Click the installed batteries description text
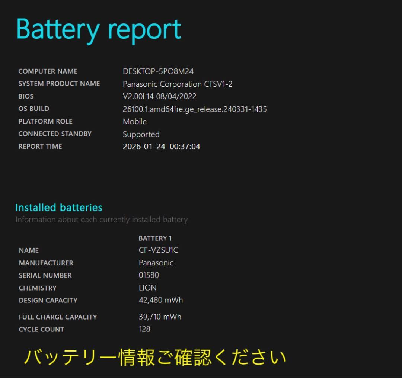The image size is (402, 378). pyautogui.click(x=102, y=220)
